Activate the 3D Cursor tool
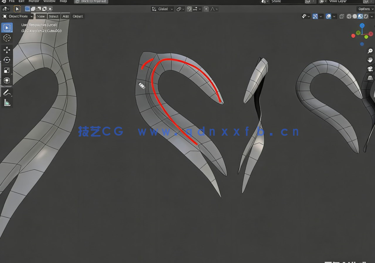 pos(6,38)
